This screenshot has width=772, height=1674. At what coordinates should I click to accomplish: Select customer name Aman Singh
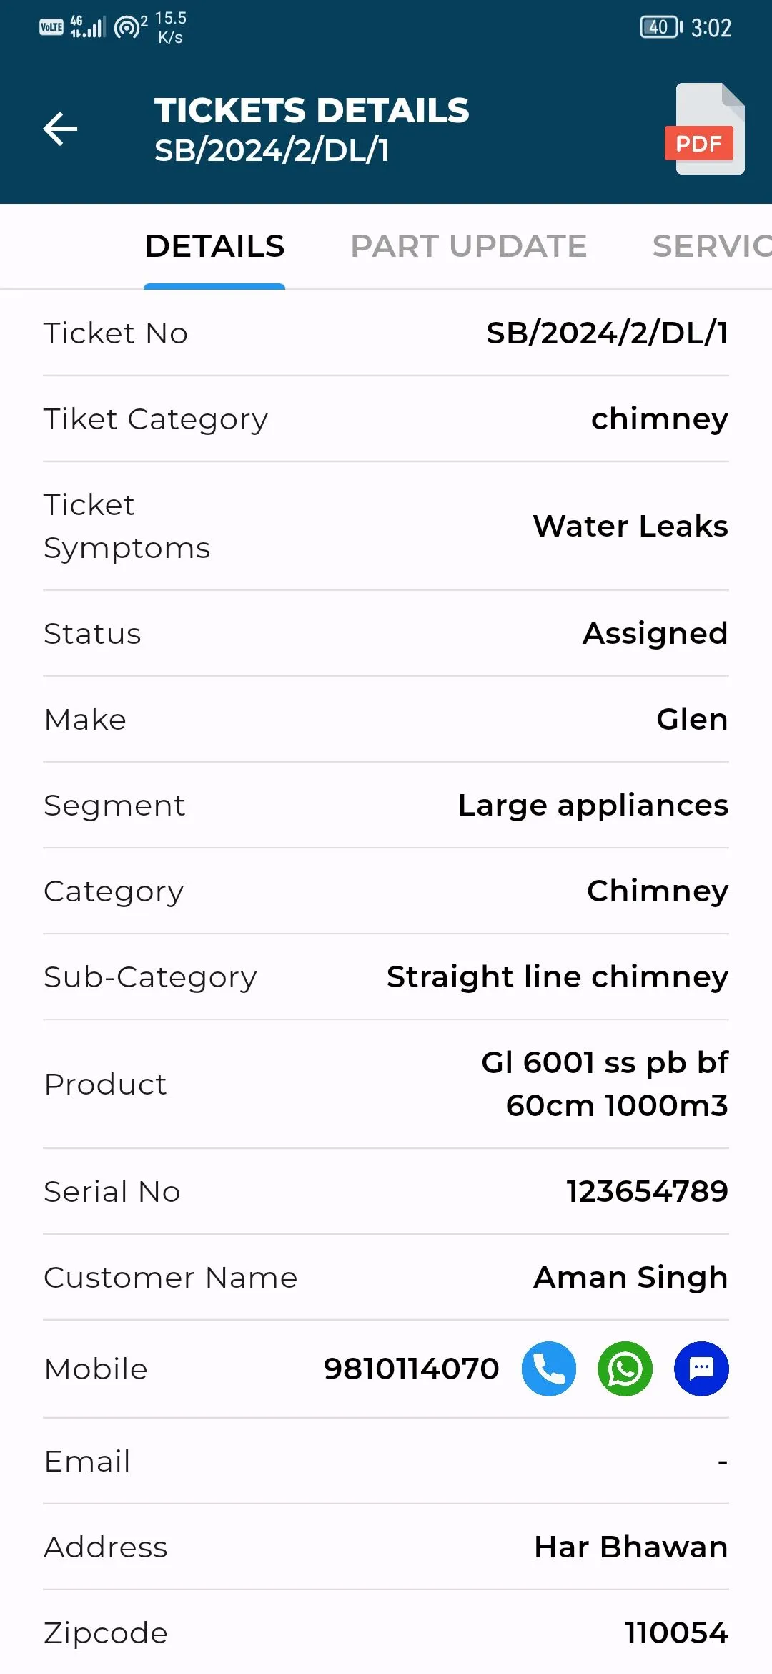tap(630, 1277)
